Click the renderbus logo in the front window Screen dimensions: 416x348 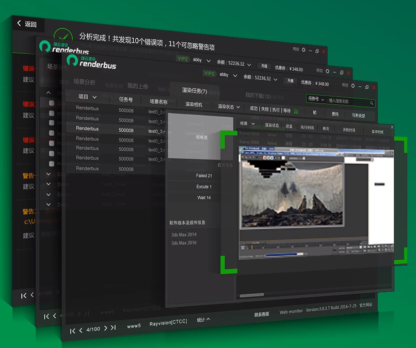click(x=91, y=61)
